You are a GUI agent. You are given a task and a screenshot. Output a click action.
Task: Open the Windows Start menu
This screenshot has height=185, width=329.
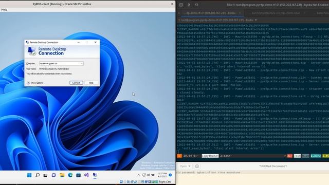pos(29,175)
